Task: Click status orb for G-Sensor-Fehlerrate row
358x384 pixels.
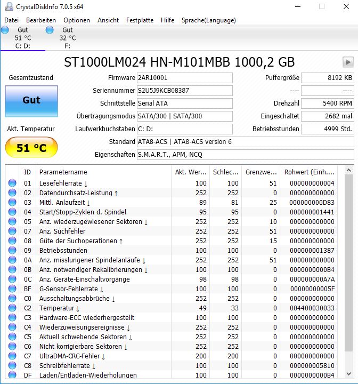Action: tap(12, 289)
